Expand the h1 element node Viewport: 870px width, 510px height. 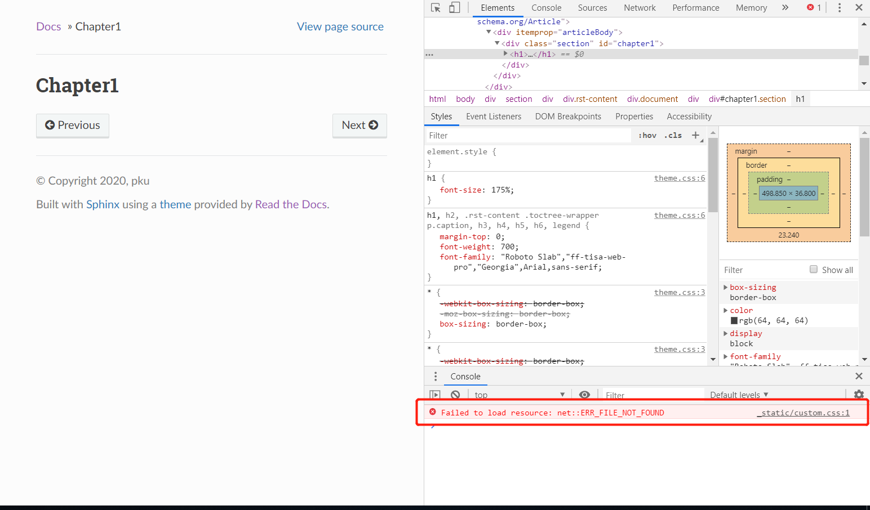505,54
